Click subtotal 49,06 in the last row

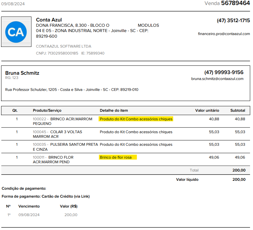click(240, 157)
